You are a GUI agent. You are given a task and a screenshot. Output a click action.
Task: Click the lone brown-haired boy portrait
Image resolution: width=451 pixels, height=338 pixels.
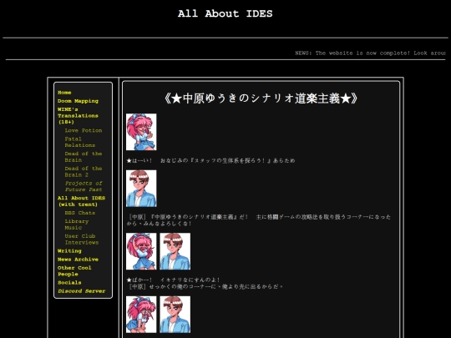(x=141, y=189)
